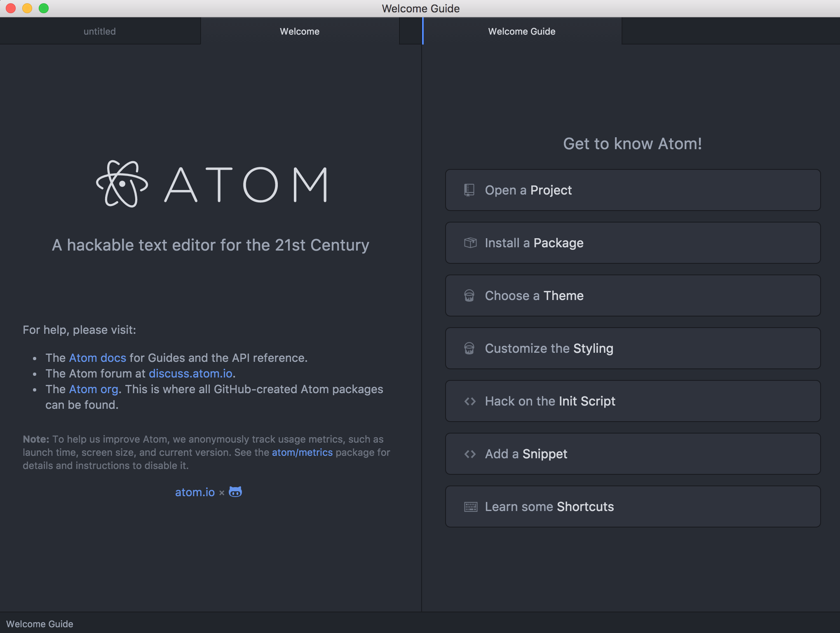This screenshot has width=840, height=633.
Task: Click the code brackets icon beside Add a Snippet
Action: 470,454
